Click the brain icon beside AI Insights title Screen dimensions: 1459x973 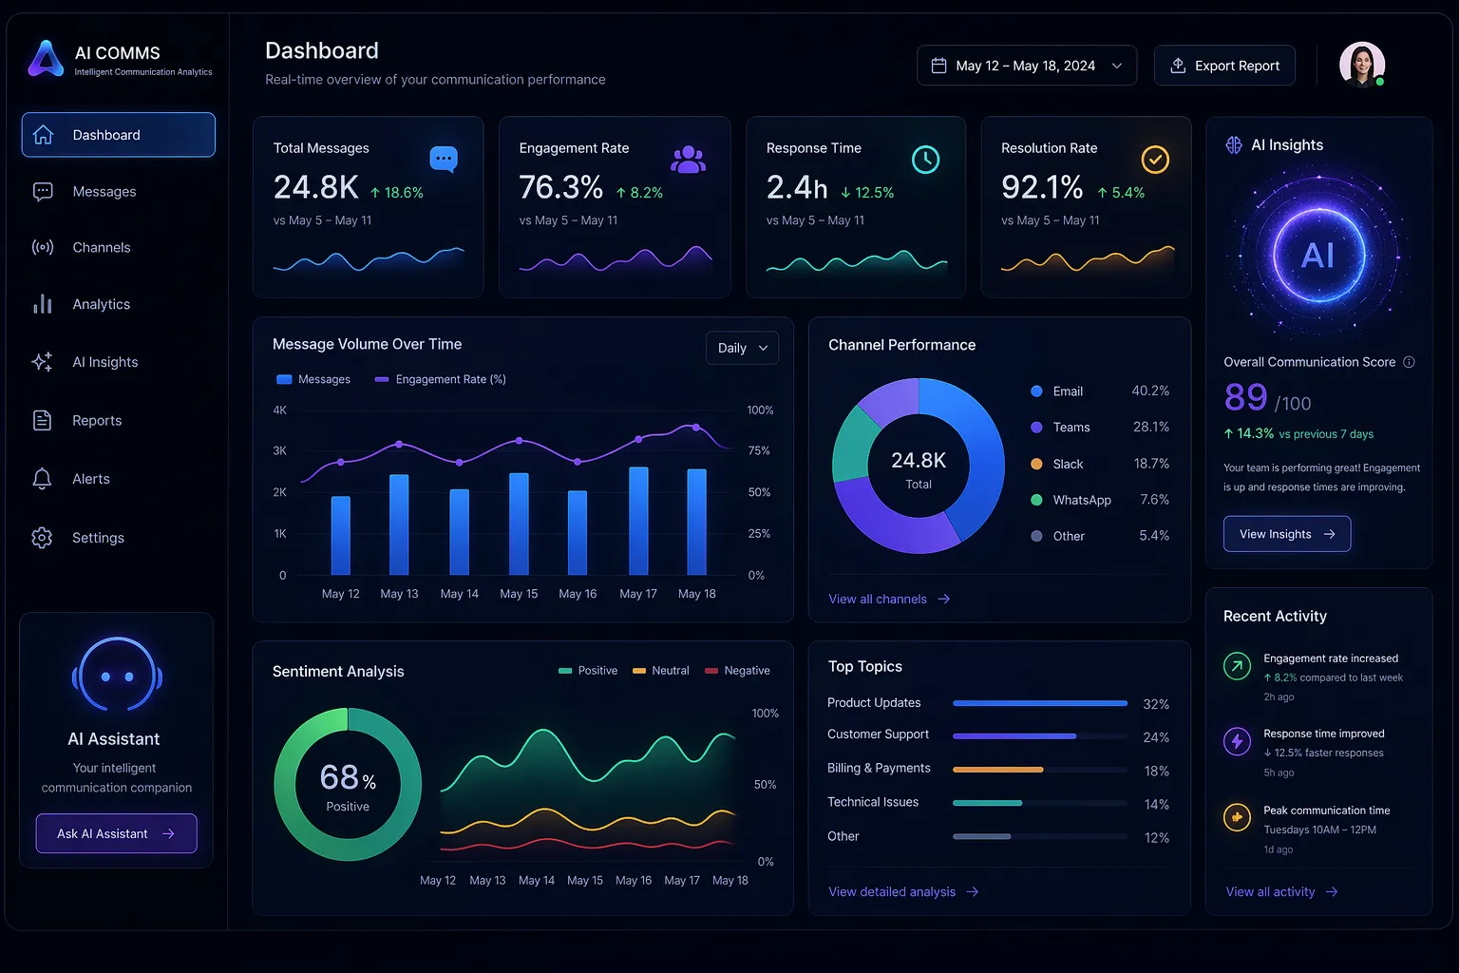point(1234,145)
